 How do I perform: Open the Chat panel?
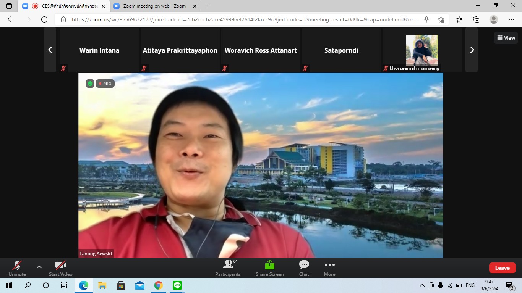(x=304, y=268)
